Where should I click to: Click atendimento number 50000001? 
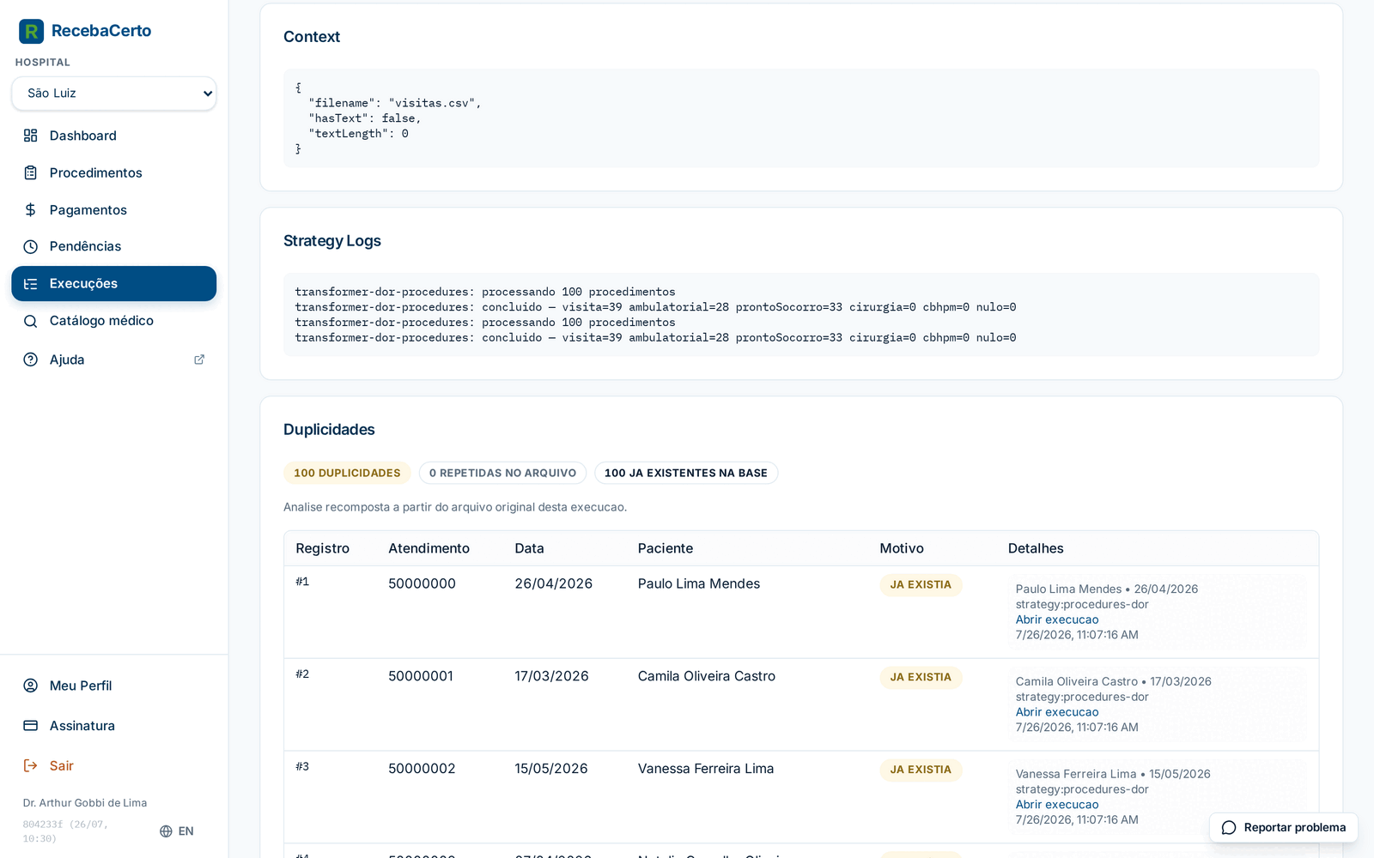point(421,676)
